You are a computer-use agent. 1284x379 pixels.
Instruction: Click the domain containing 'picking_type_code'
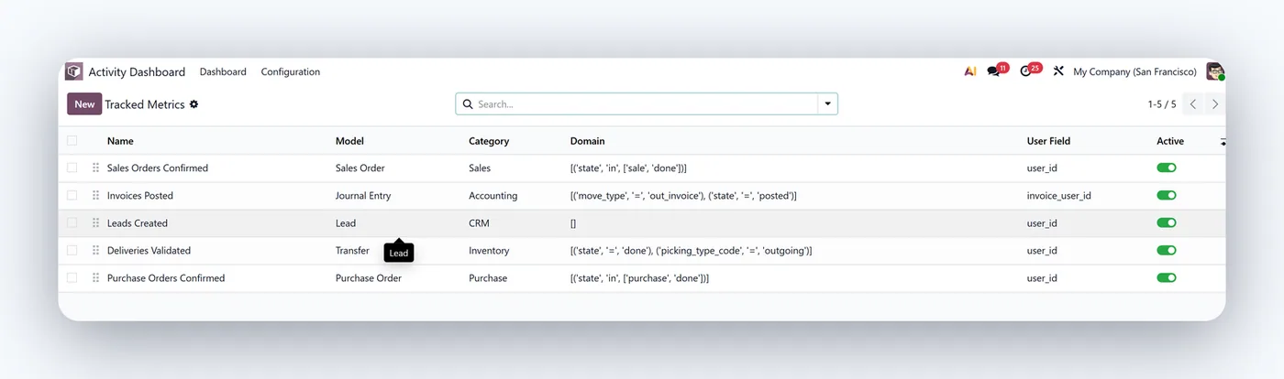click(692, 251)
